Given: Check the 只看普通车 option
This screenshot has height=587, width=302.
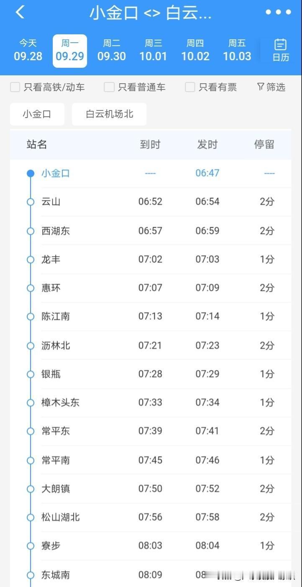Looking at the screenshot, I should point(109,87).
